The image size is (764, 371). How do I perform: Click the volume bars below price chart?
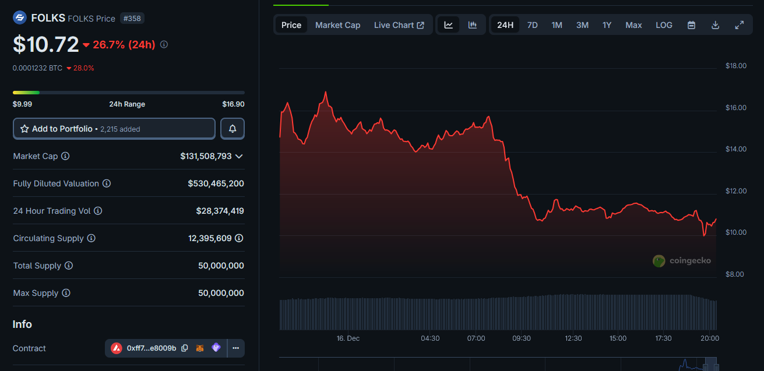(x=498, y=313)
